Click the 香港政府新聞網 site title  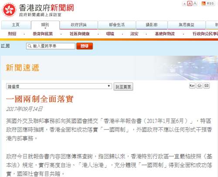[47, 8]
